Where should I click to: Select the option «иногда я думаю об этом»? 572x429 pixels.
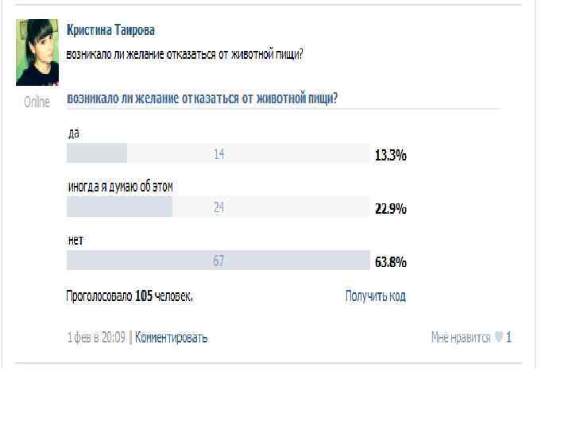click(119, 187)
